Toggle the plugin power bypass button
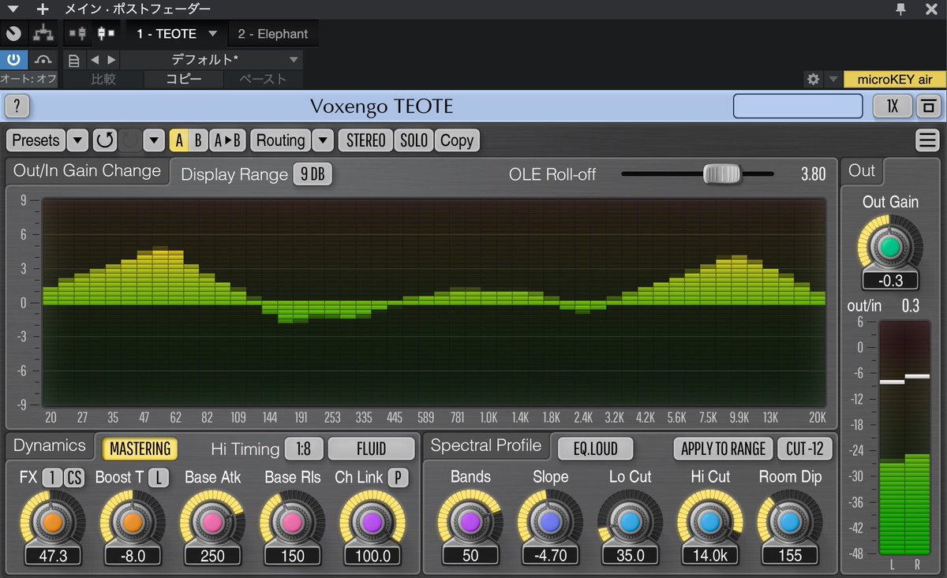 [x=14, y=60]
